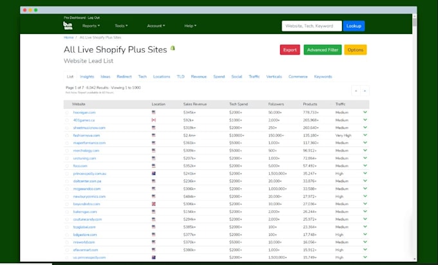Click the Canada flag for 401games.ca
The width and height of the screenshot is (438, 265).
tap(153, 120)
